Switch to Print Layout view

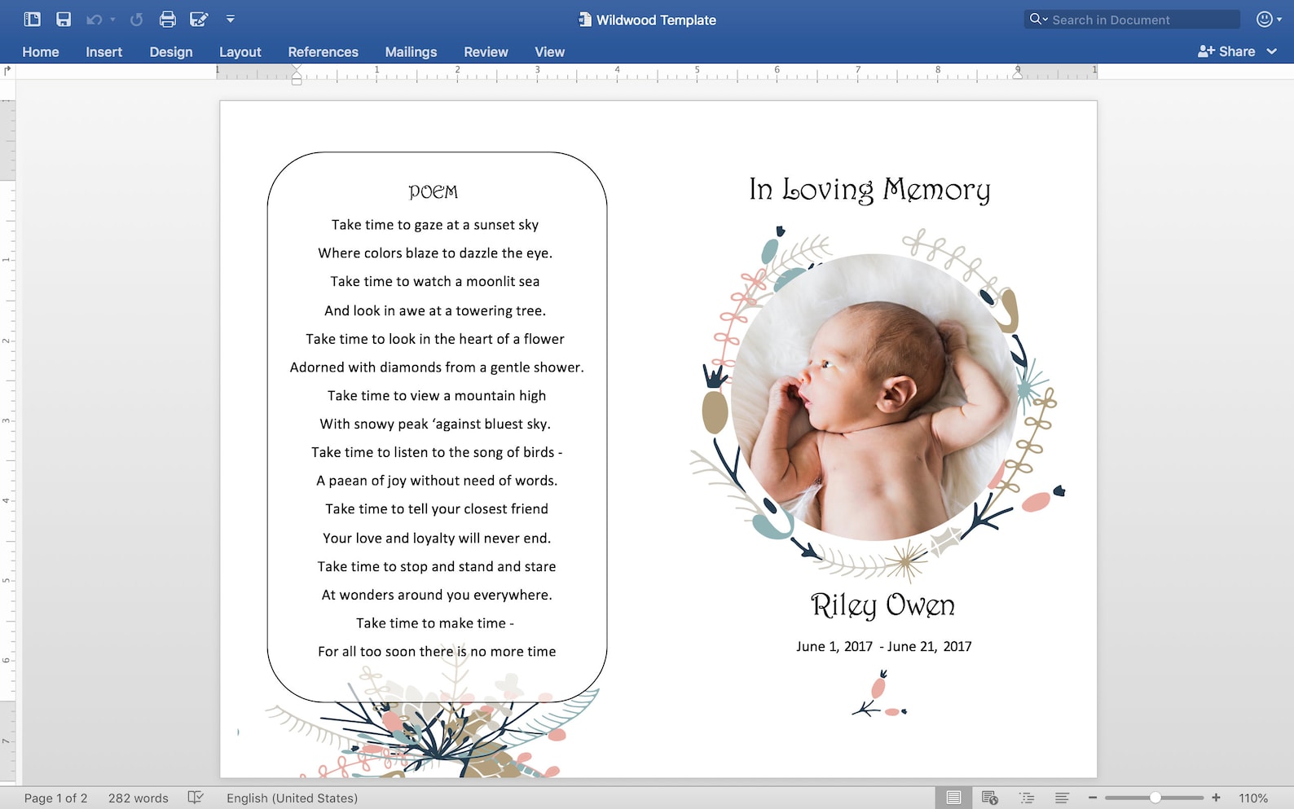point(953,798)
